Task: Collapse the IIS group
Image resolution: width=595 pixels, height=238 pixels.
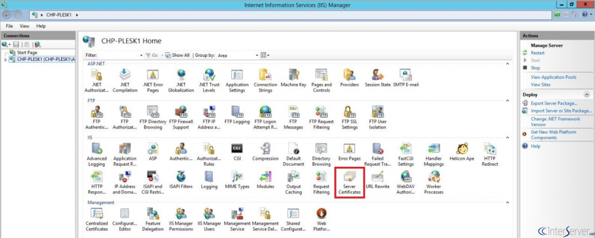Action: pyautogui.click(x=507, y=138)
